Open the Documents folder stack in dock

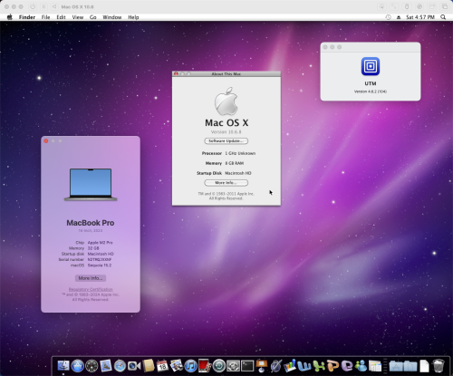[410, 366]
